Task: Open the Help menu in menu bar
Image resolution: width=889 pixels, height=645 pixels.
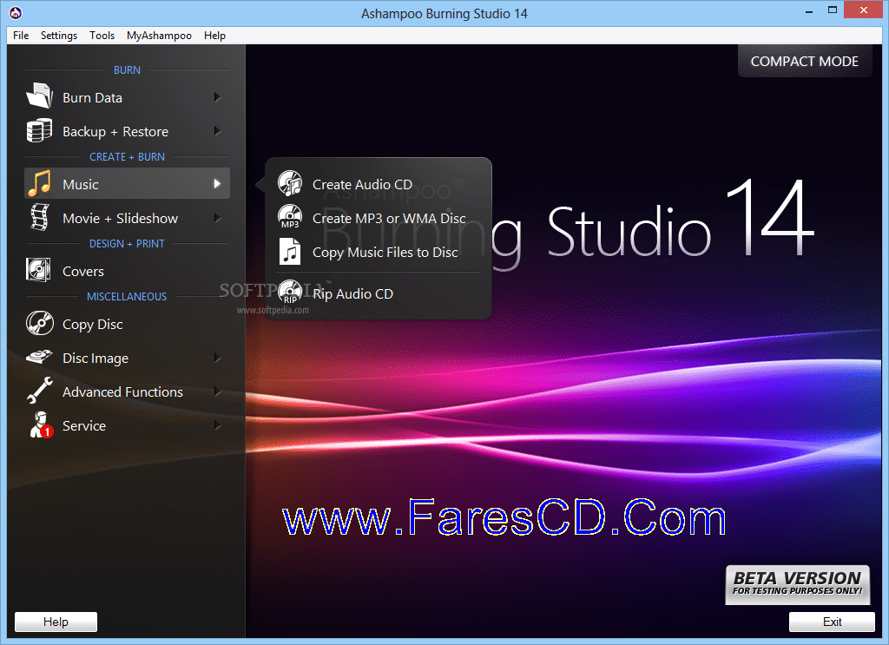Action: pos(215,35)
